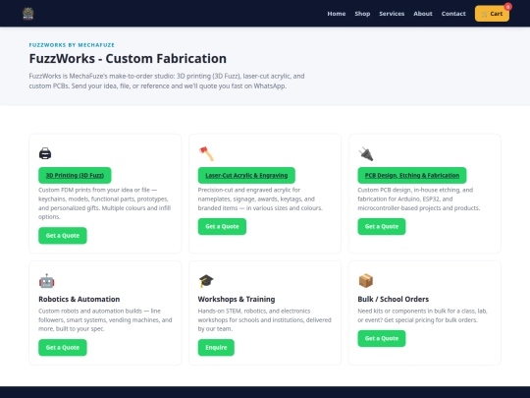The width and height of the screenshot is (530, 398).
Task: Click the FuzzWorks make-to-order studio intro paragraph
Action: (167, 81)
